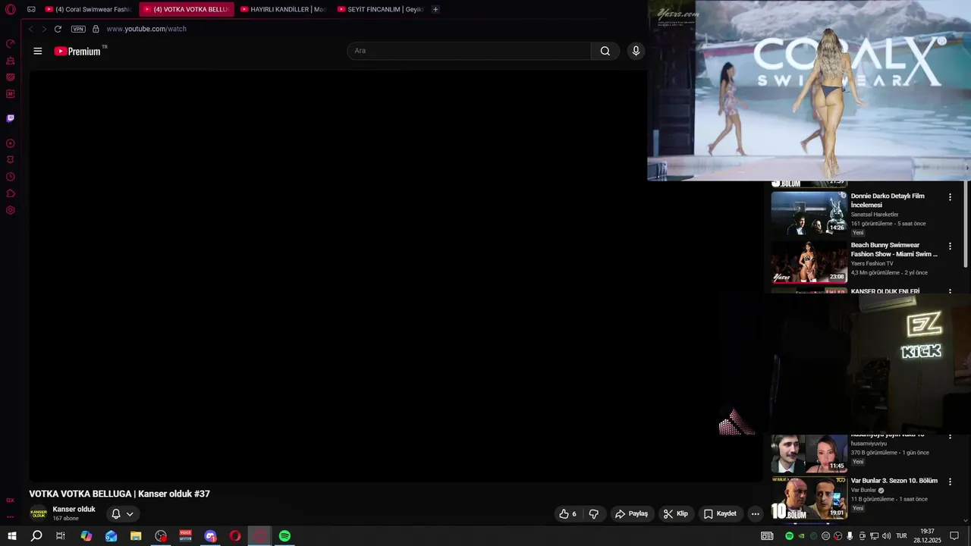Go back with browser back arrow
The height and width of the screenshot is (546, 971).
[30, 29]
